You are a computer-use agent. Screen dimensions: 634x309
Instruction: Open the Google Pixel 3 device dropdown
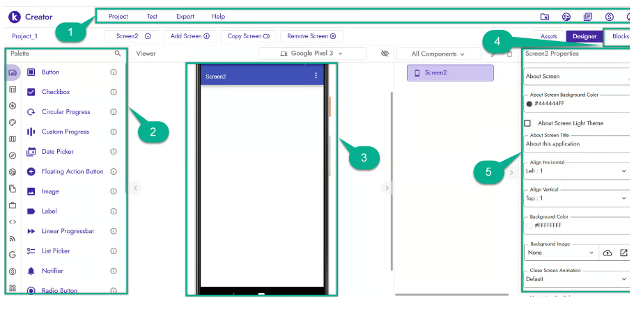coord(311,54)
